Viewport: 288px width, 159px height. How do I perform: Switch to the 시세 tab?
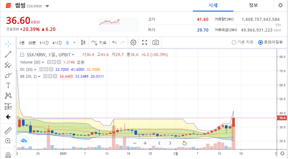[x=213, y=5]
